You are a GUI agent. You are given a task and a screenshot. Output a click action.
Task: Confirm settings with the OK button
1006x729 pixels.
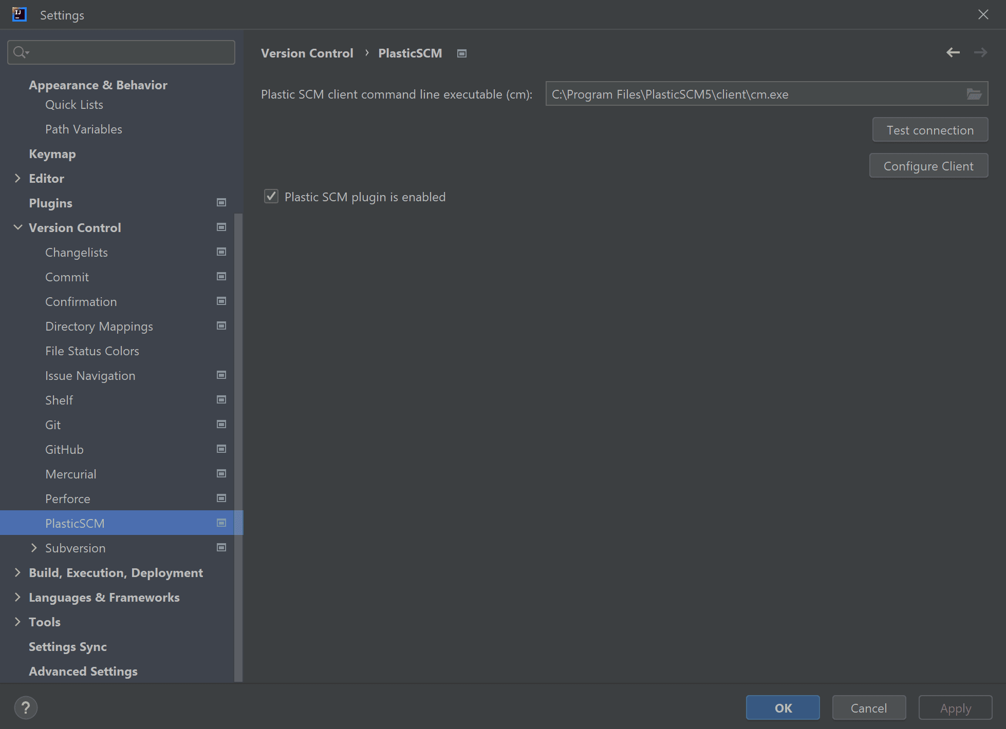point(783,708)
